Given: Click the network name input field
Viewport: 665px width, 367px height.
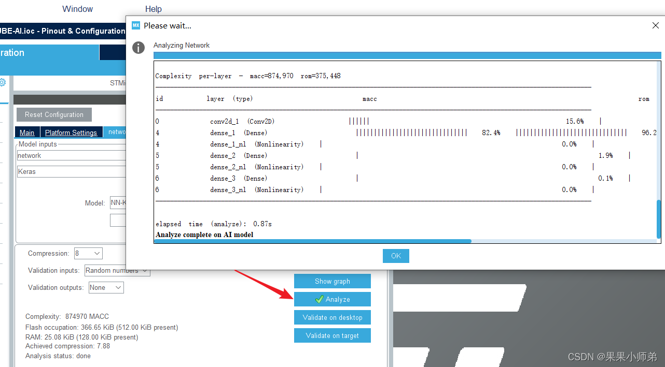Looking at the screenshot, I should [72, 155].
